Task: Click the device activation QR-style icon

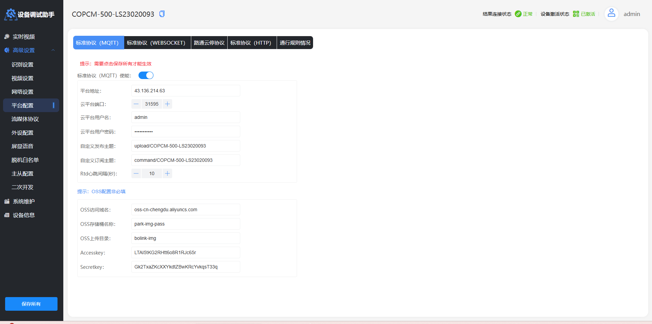Action: tap(576, 14)
